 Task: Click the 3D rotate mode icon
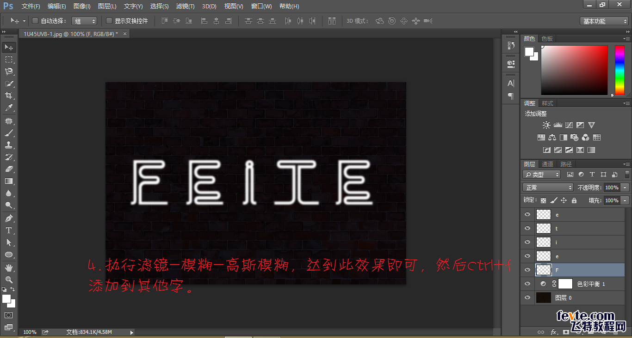pos(380,21)
